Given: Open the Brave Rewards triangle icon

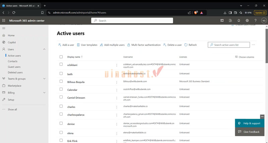Looking at the screenshot, I should pos(202,13).
